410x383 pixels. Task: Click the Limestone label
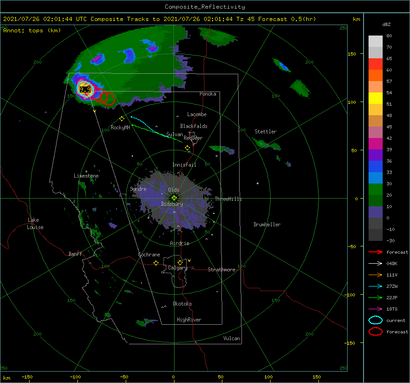[x=86, y=176]
